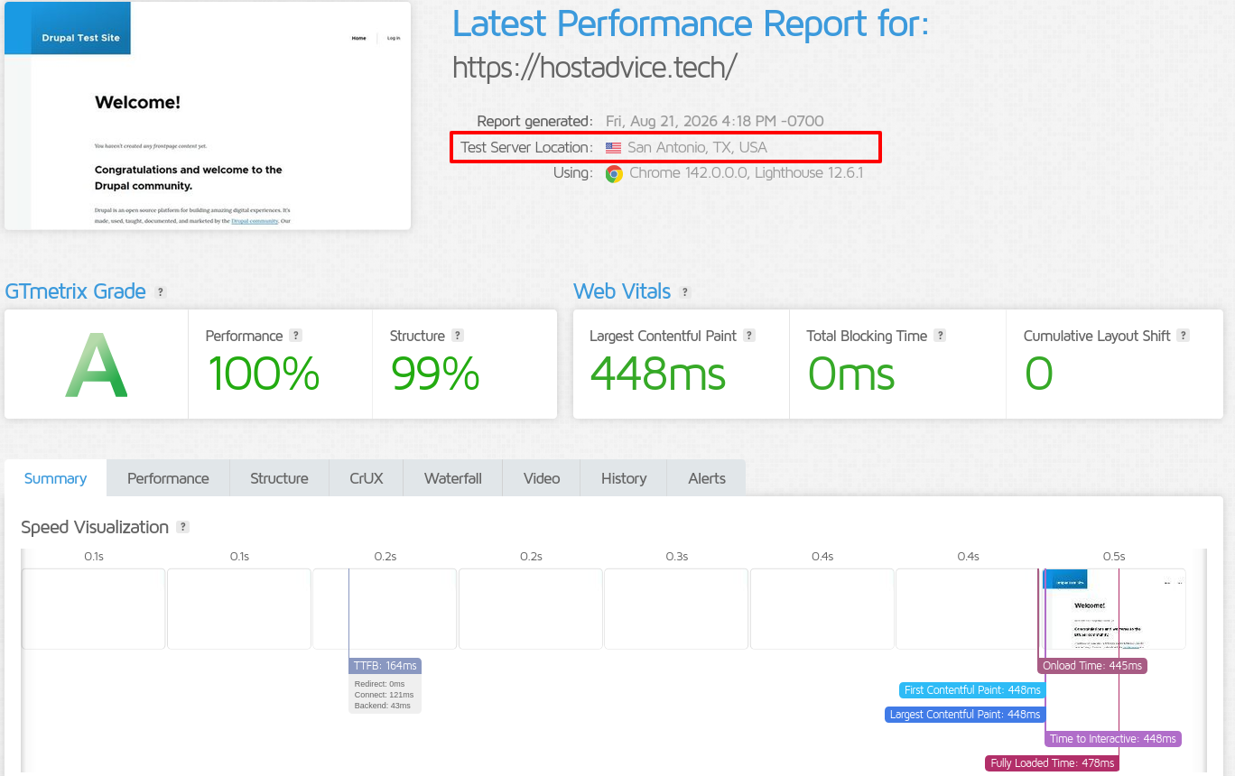Click the Chrome browser icon
Screen dimensions: 1235x776
coord(614,173)
